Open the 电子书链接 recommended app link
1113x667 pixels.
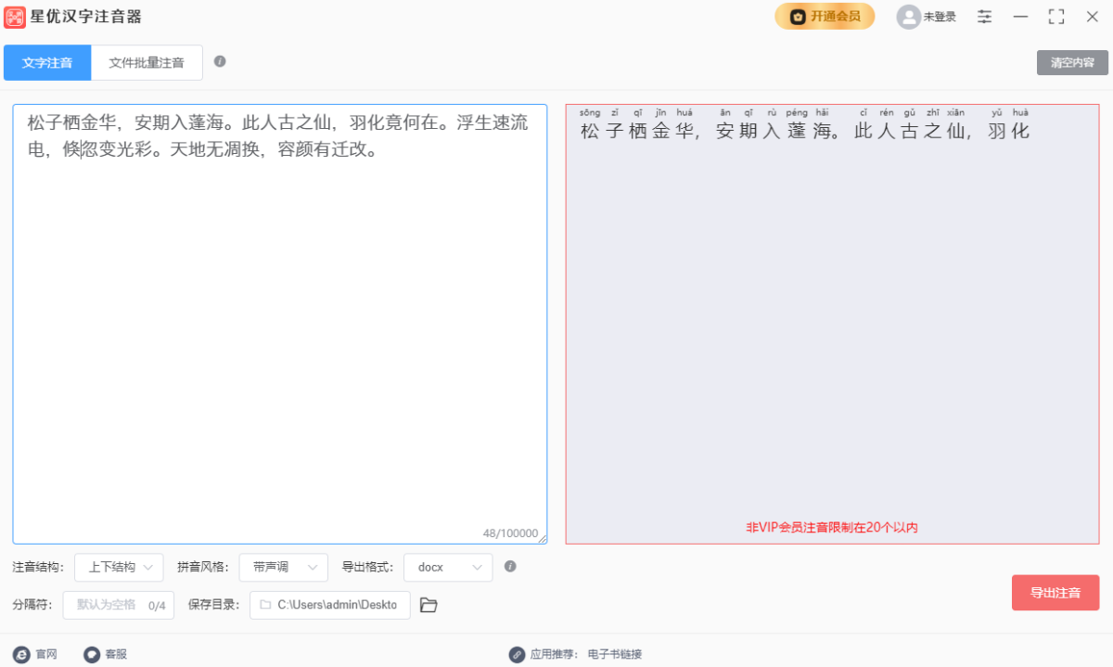tap(614, 654)
